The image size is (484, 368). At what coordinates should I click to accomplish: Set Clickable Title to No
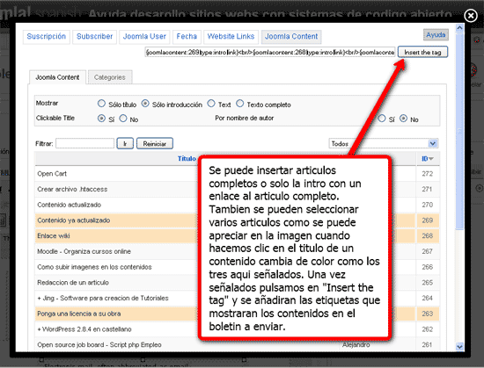point(123,119)
